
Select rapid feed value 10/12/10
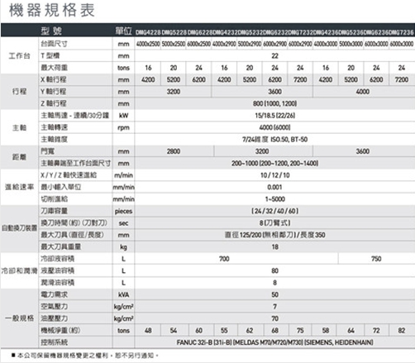point(274,175)
